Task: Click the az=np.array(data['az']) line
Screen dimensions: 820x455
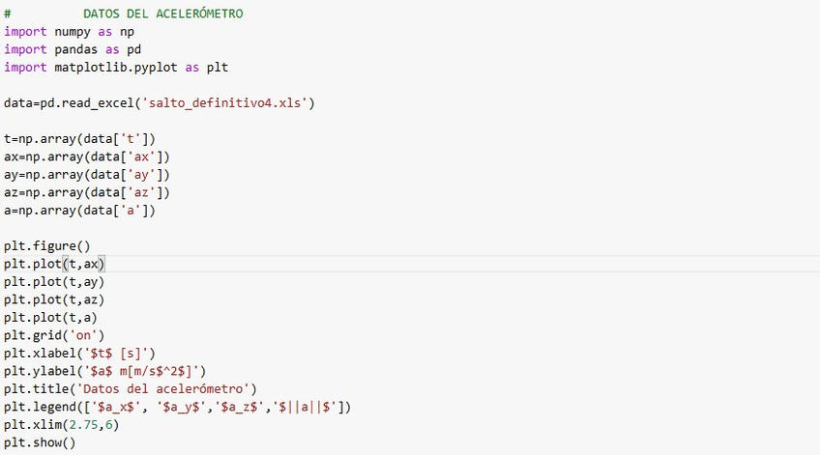Action: (86, 192)
